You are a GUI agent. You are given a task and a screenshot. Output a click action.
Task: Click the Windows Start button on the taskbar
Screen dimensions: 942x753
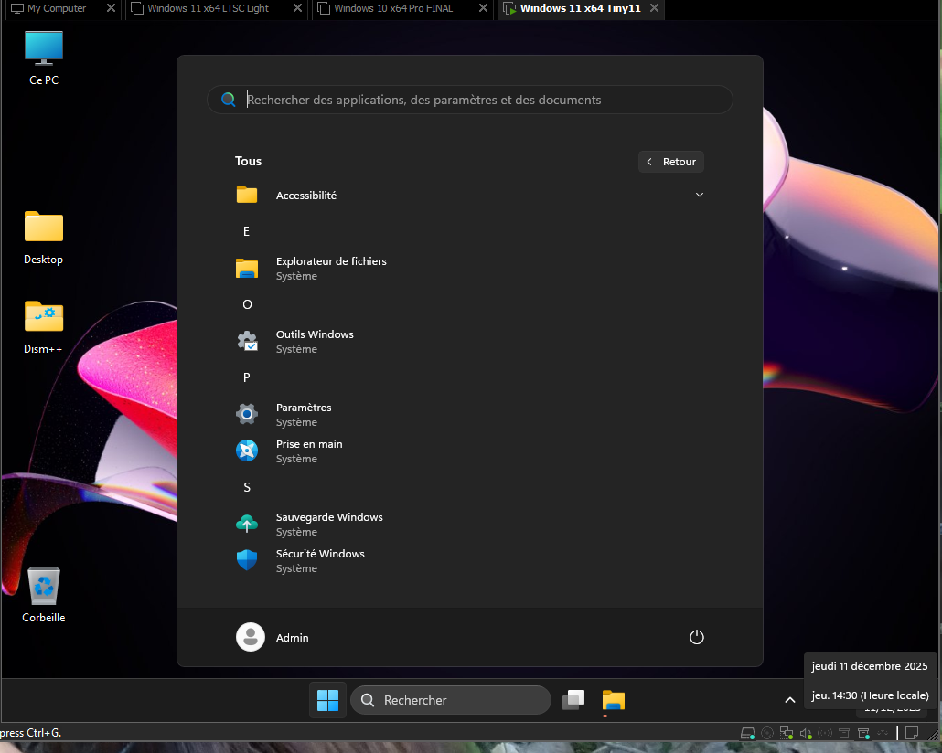click(327, 700)
